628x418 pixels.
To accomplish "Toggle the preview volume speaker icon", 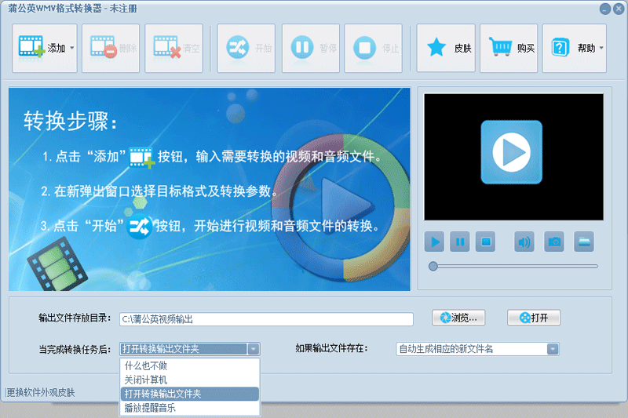I will click(524, 242).
